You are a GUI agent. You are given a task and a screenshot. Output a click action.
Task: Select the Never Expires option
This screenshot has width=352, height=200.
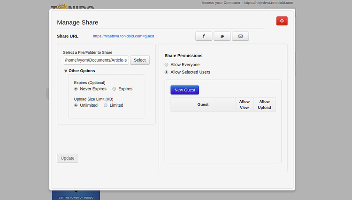(x=76, y=89)
